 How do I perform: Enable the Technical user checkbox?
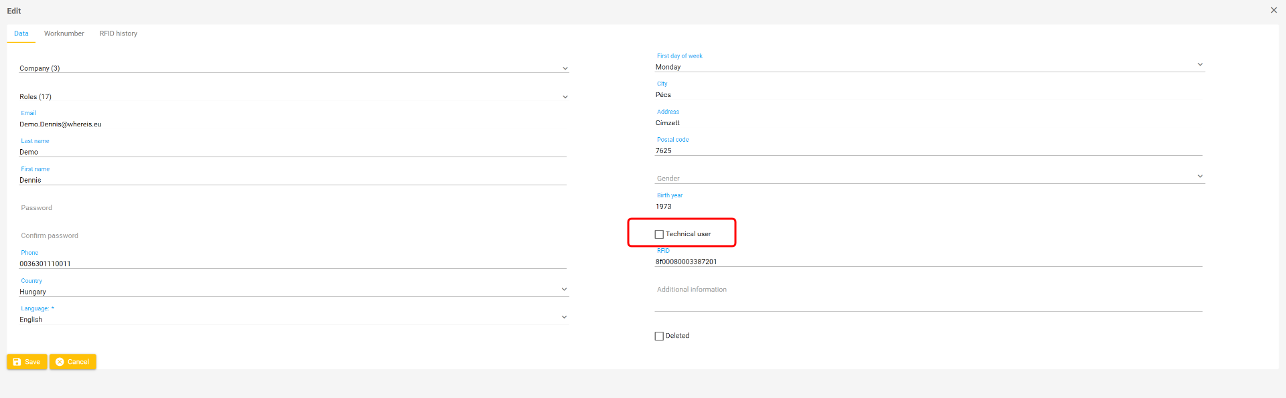pos(659,234)
